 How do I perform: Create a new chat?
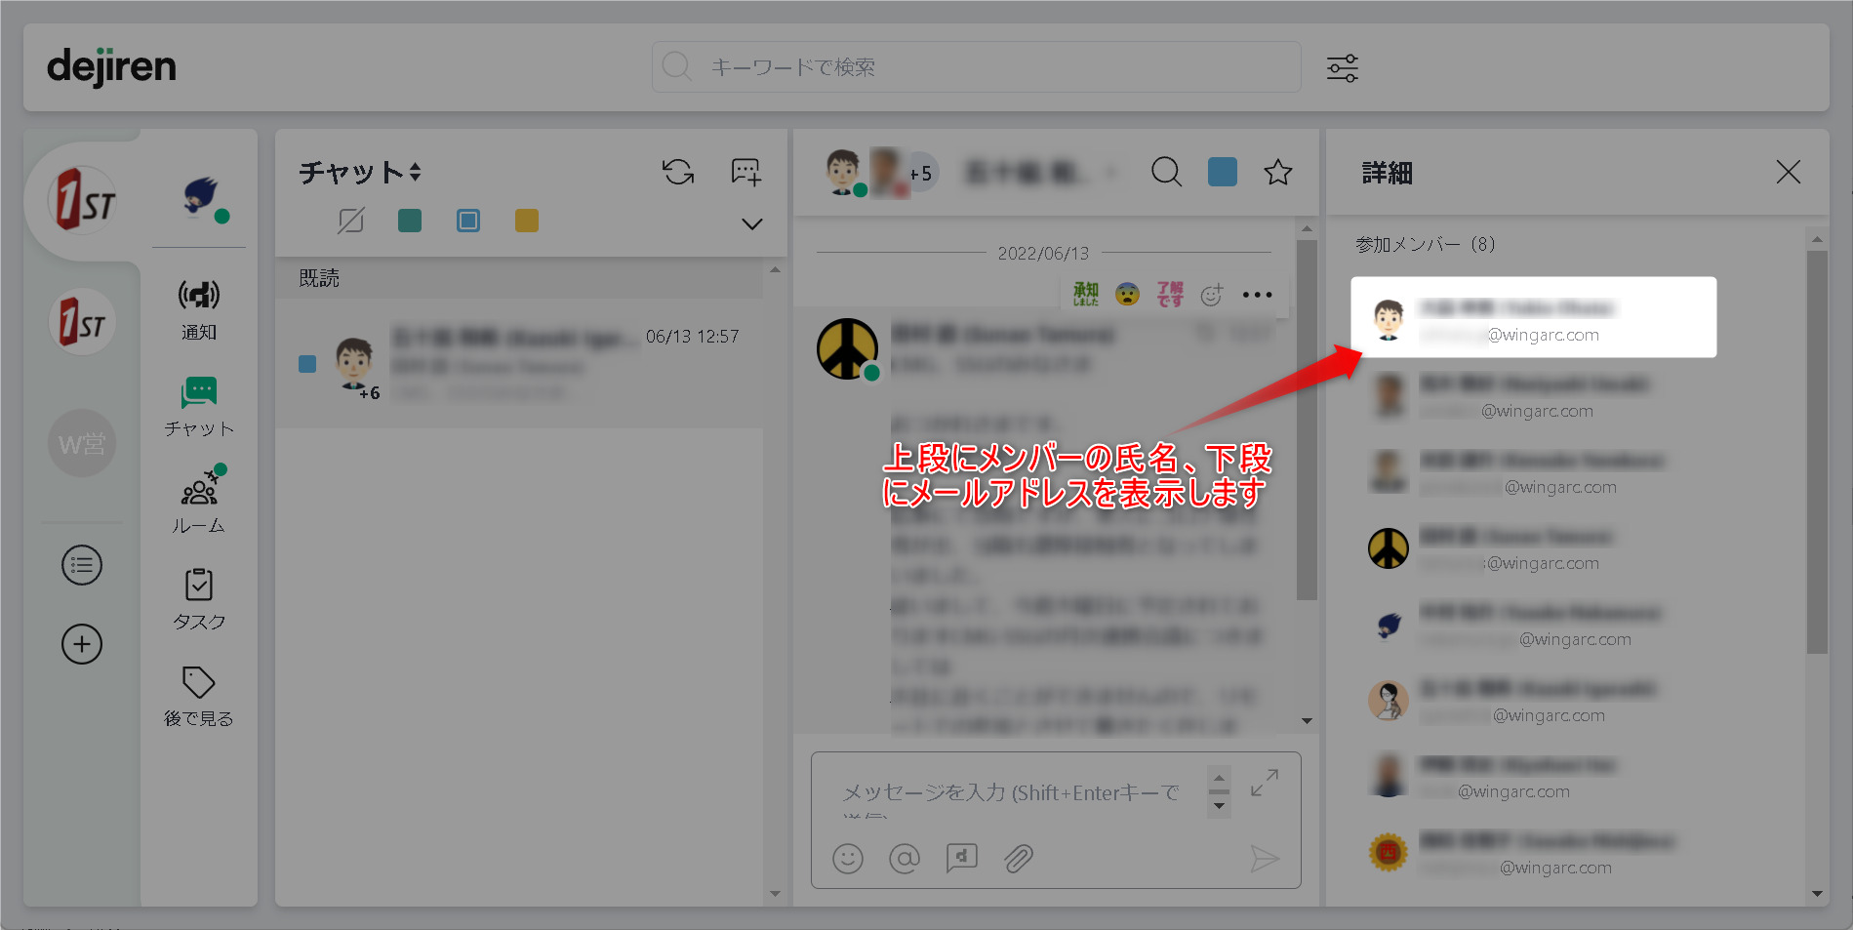[x=745, y=172]
